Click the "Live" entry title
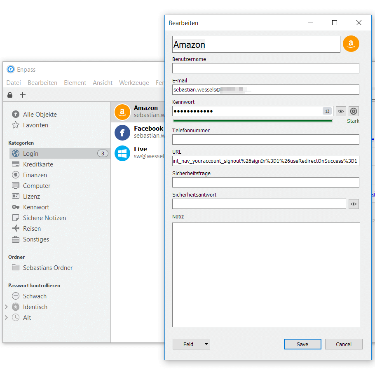This screenshot has height=375, width=375. 141,149
